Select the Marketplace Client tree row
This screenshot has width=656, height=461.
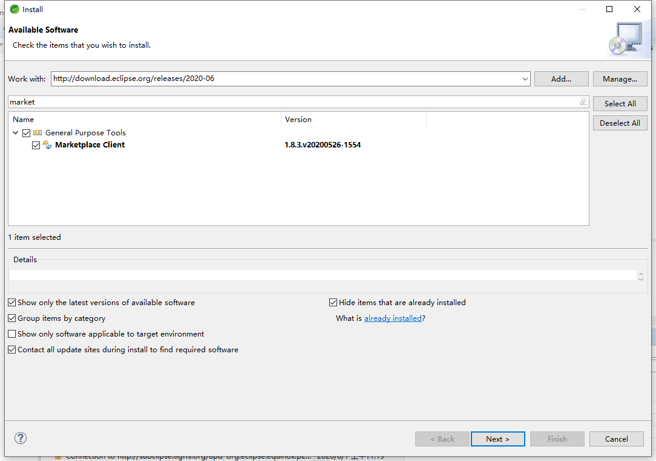pyautogui.click(x=298, y=145)
